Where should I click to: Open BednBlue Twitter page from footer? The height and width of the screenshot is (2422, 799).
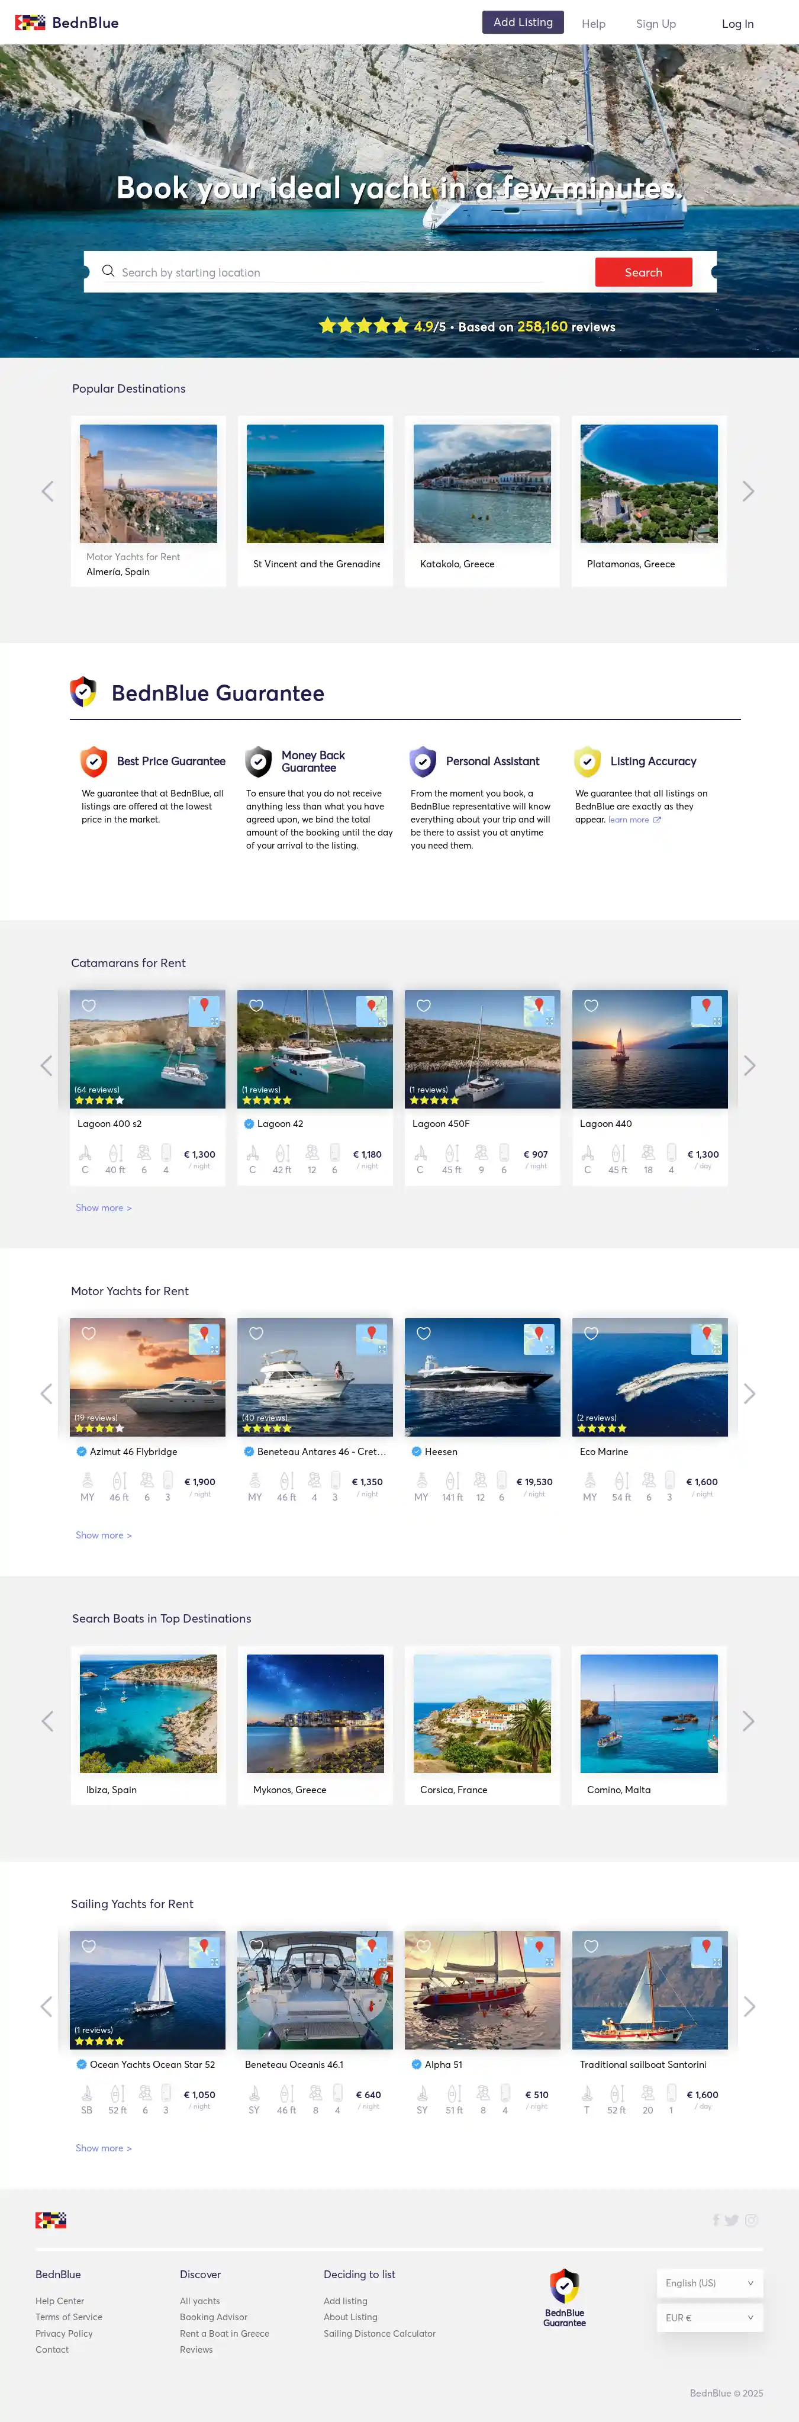(x=732, y=2220)
